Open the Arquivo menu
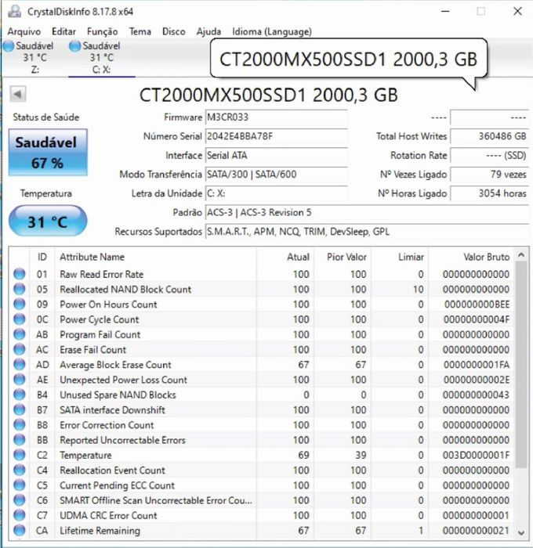533x548 pixels. pos(24,31)
